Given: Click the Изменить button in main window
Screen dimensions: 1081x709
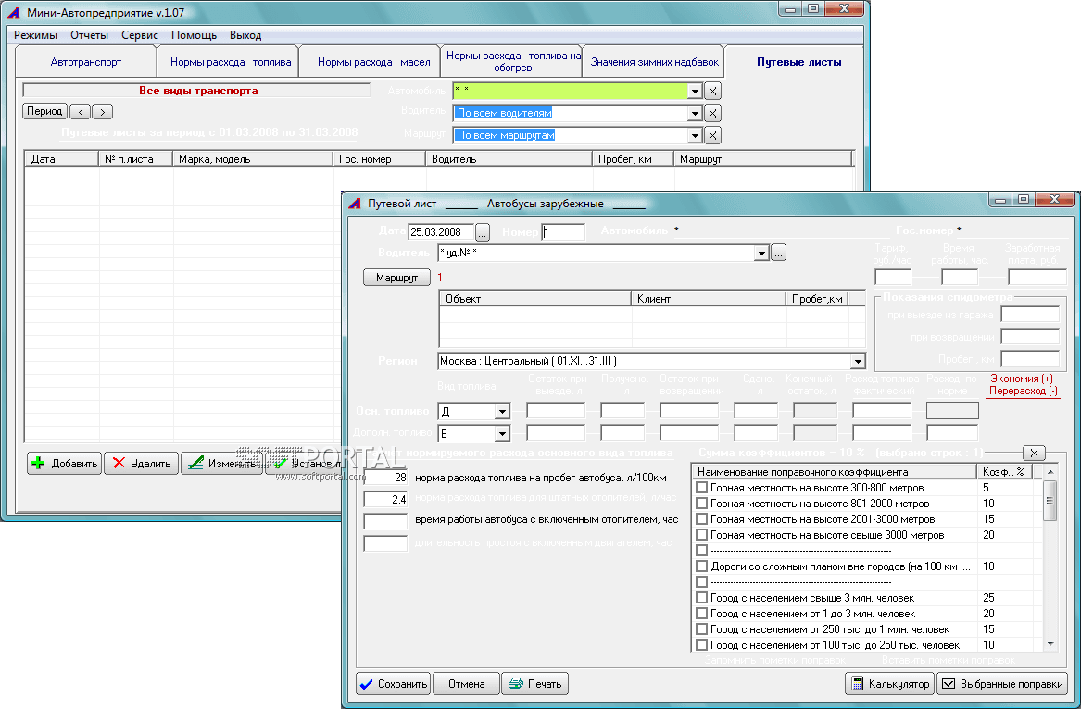Looking at the screenshot, I should tap(222, 463).
